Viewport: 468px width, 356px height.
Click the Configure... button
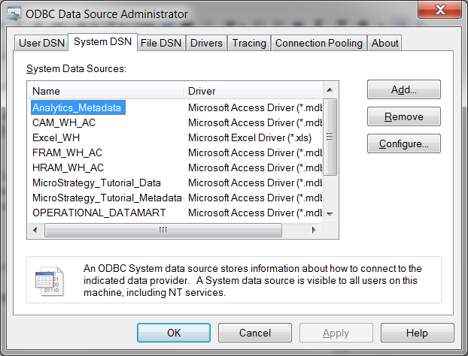pos(404,143)
